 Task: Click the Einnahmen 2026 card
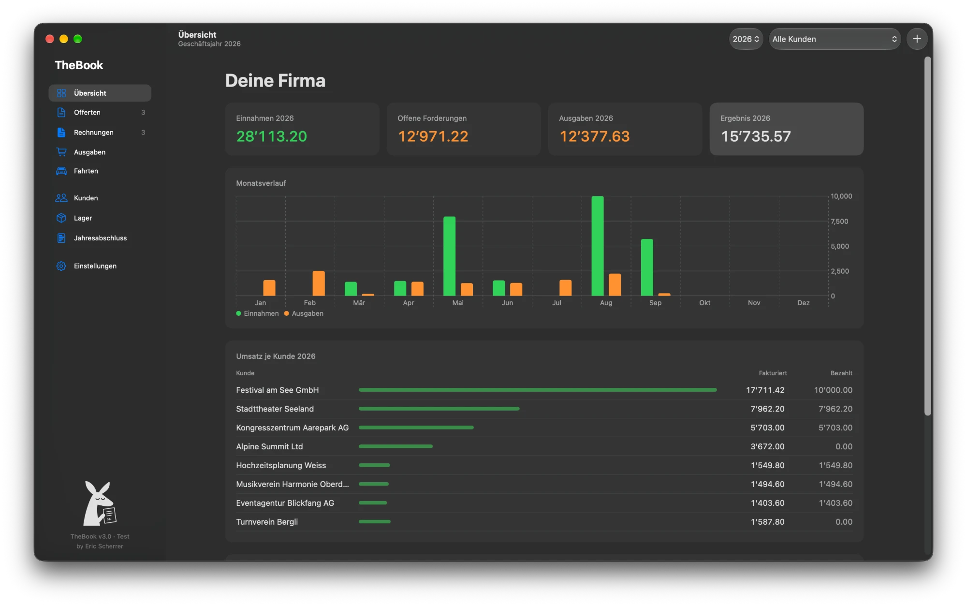[302, 129]
